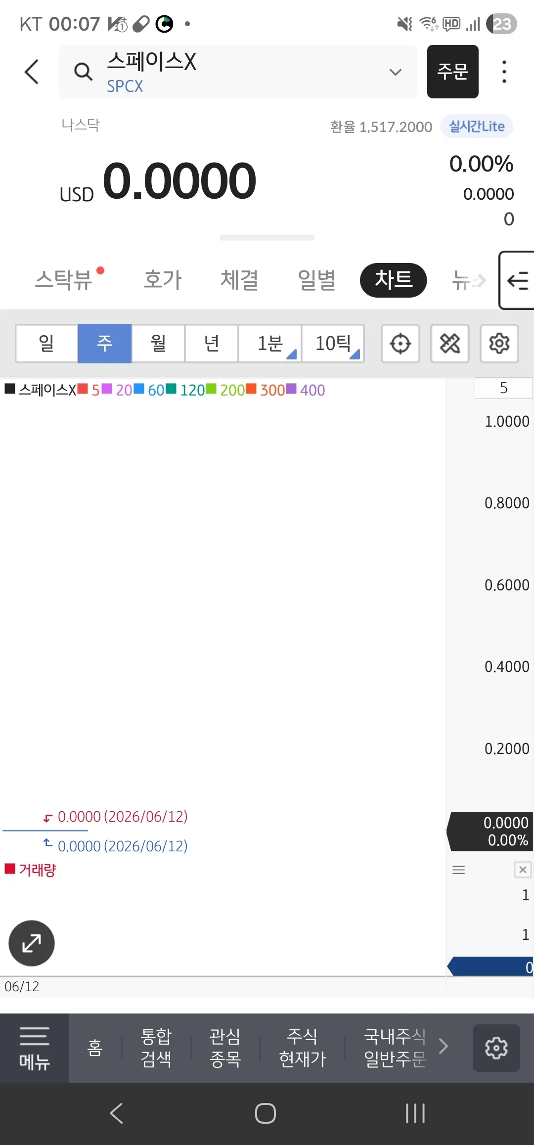Go to 홈 in bottom bar
534x1145 pixels.
95,1048
